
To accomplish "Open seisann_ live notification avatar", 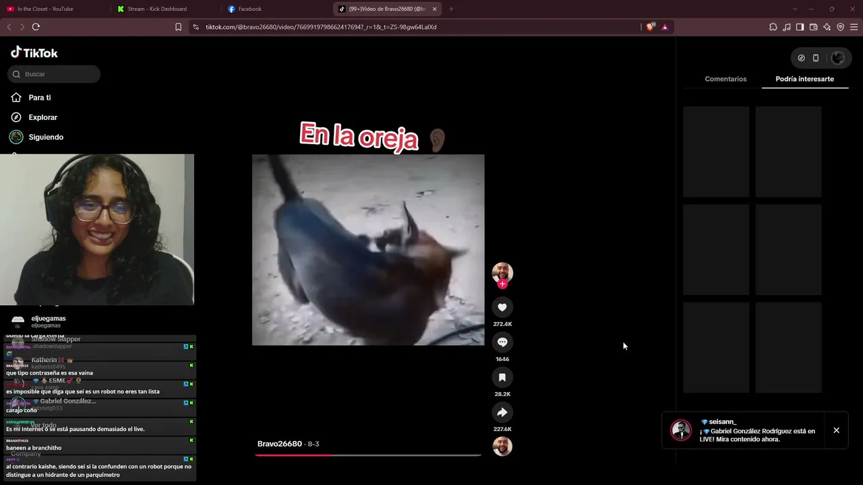I will [x=681, y=430].
